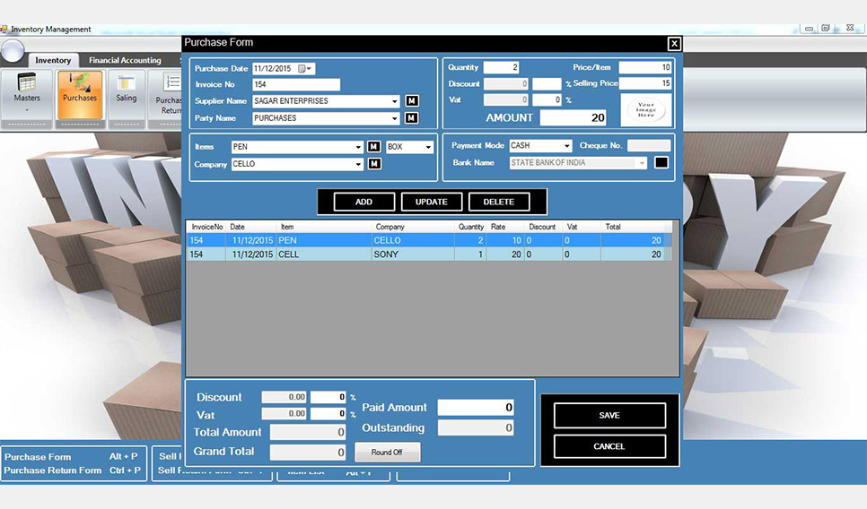Click the SAVE button
The width and height of the screenshot is (867, 509).
(x=609, y=415)
